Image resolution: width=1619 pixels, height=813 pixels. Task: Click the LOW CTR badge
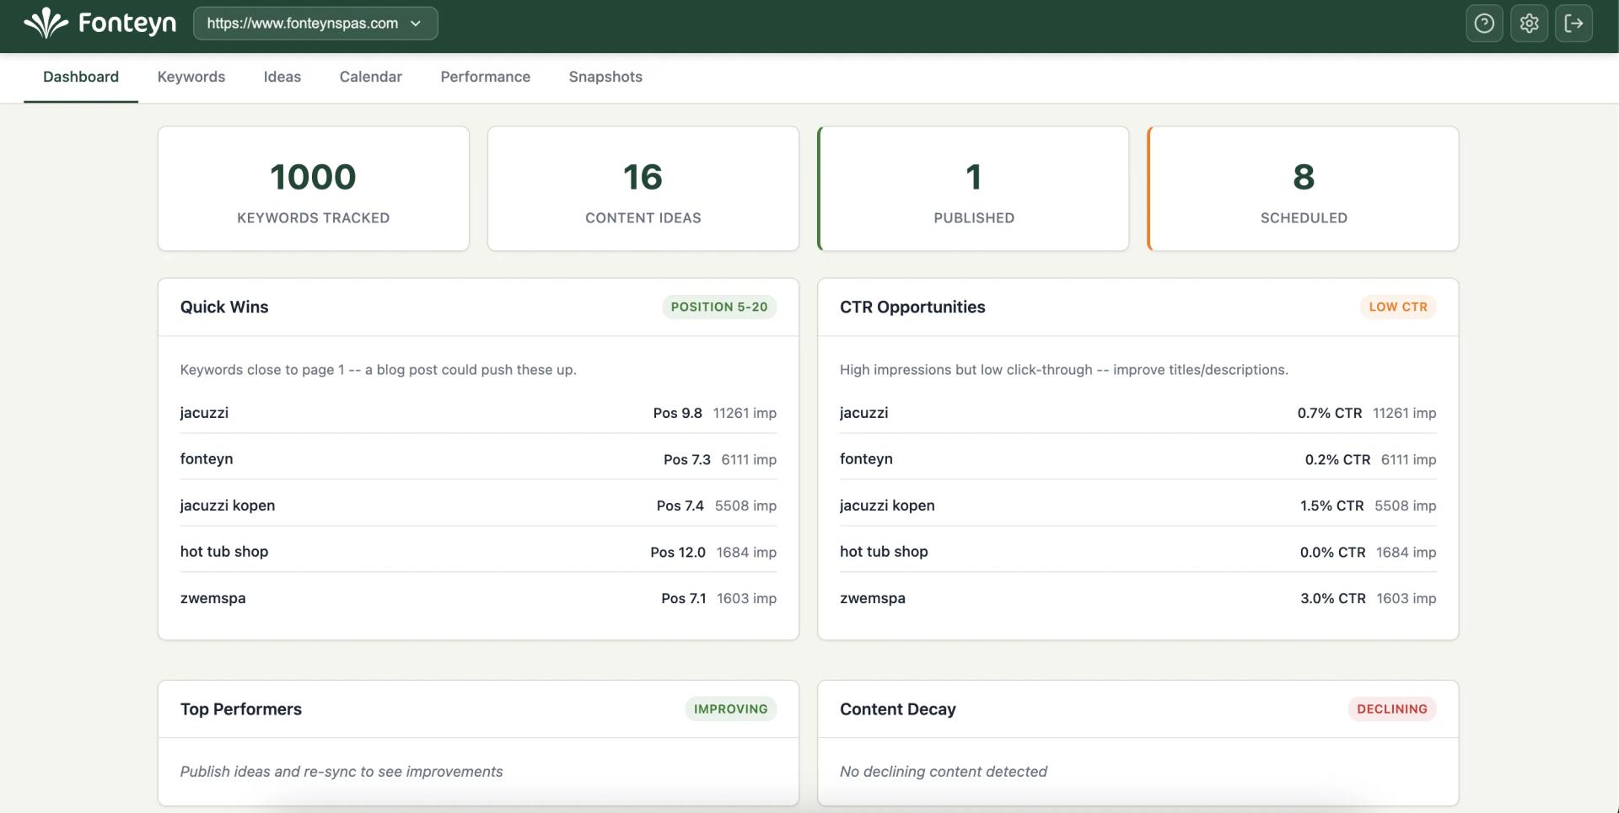1398,307
